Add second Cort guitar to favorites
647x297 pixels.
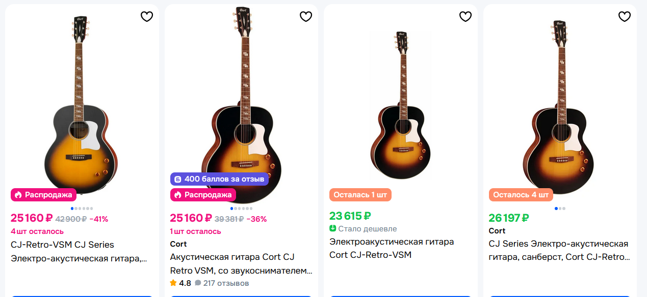coord(306,17)
